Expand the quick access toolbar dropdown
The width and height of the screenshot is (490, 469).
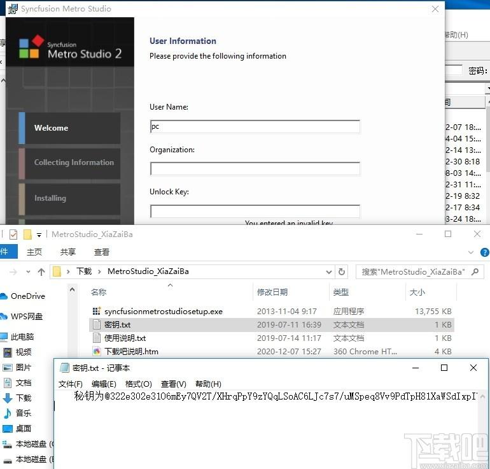39,235
